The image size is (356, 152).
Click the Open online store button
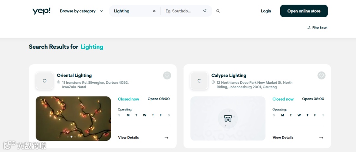pos(304,11)
